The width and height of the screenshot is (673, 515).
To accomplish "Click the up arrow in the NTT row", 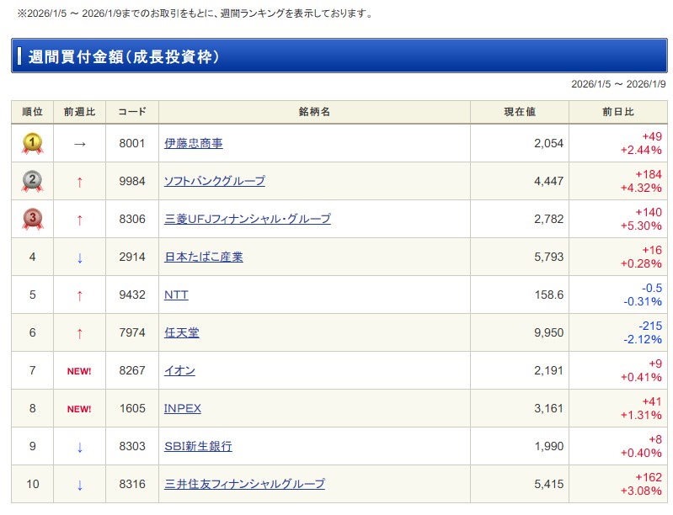I will tap(79, 295).
